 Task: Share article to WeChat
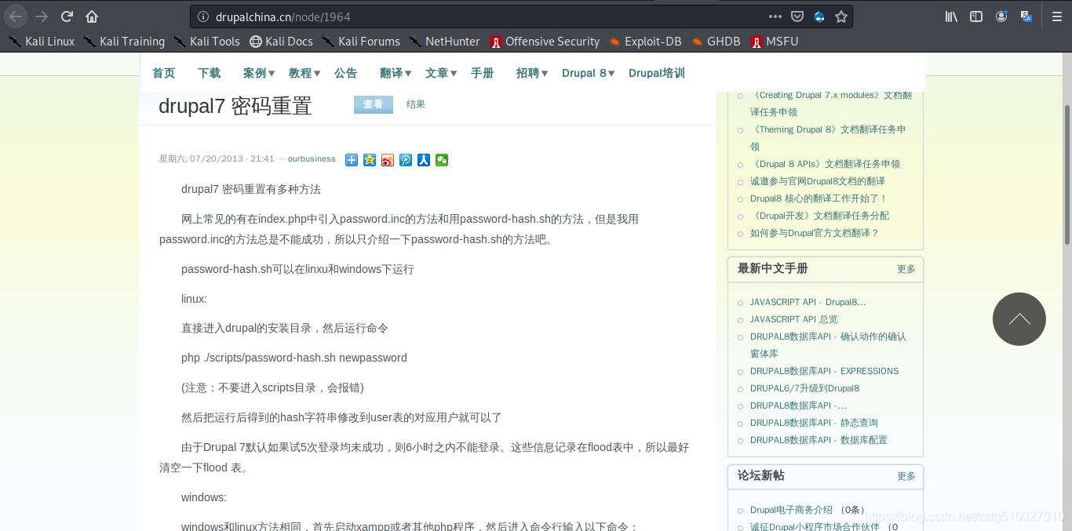(x=442, y=160)
